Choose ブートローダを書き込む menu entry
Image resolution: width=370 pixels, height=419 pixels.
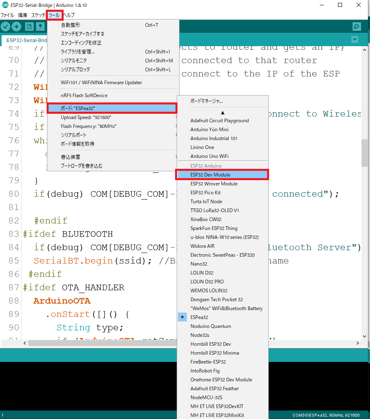point(113,166)
